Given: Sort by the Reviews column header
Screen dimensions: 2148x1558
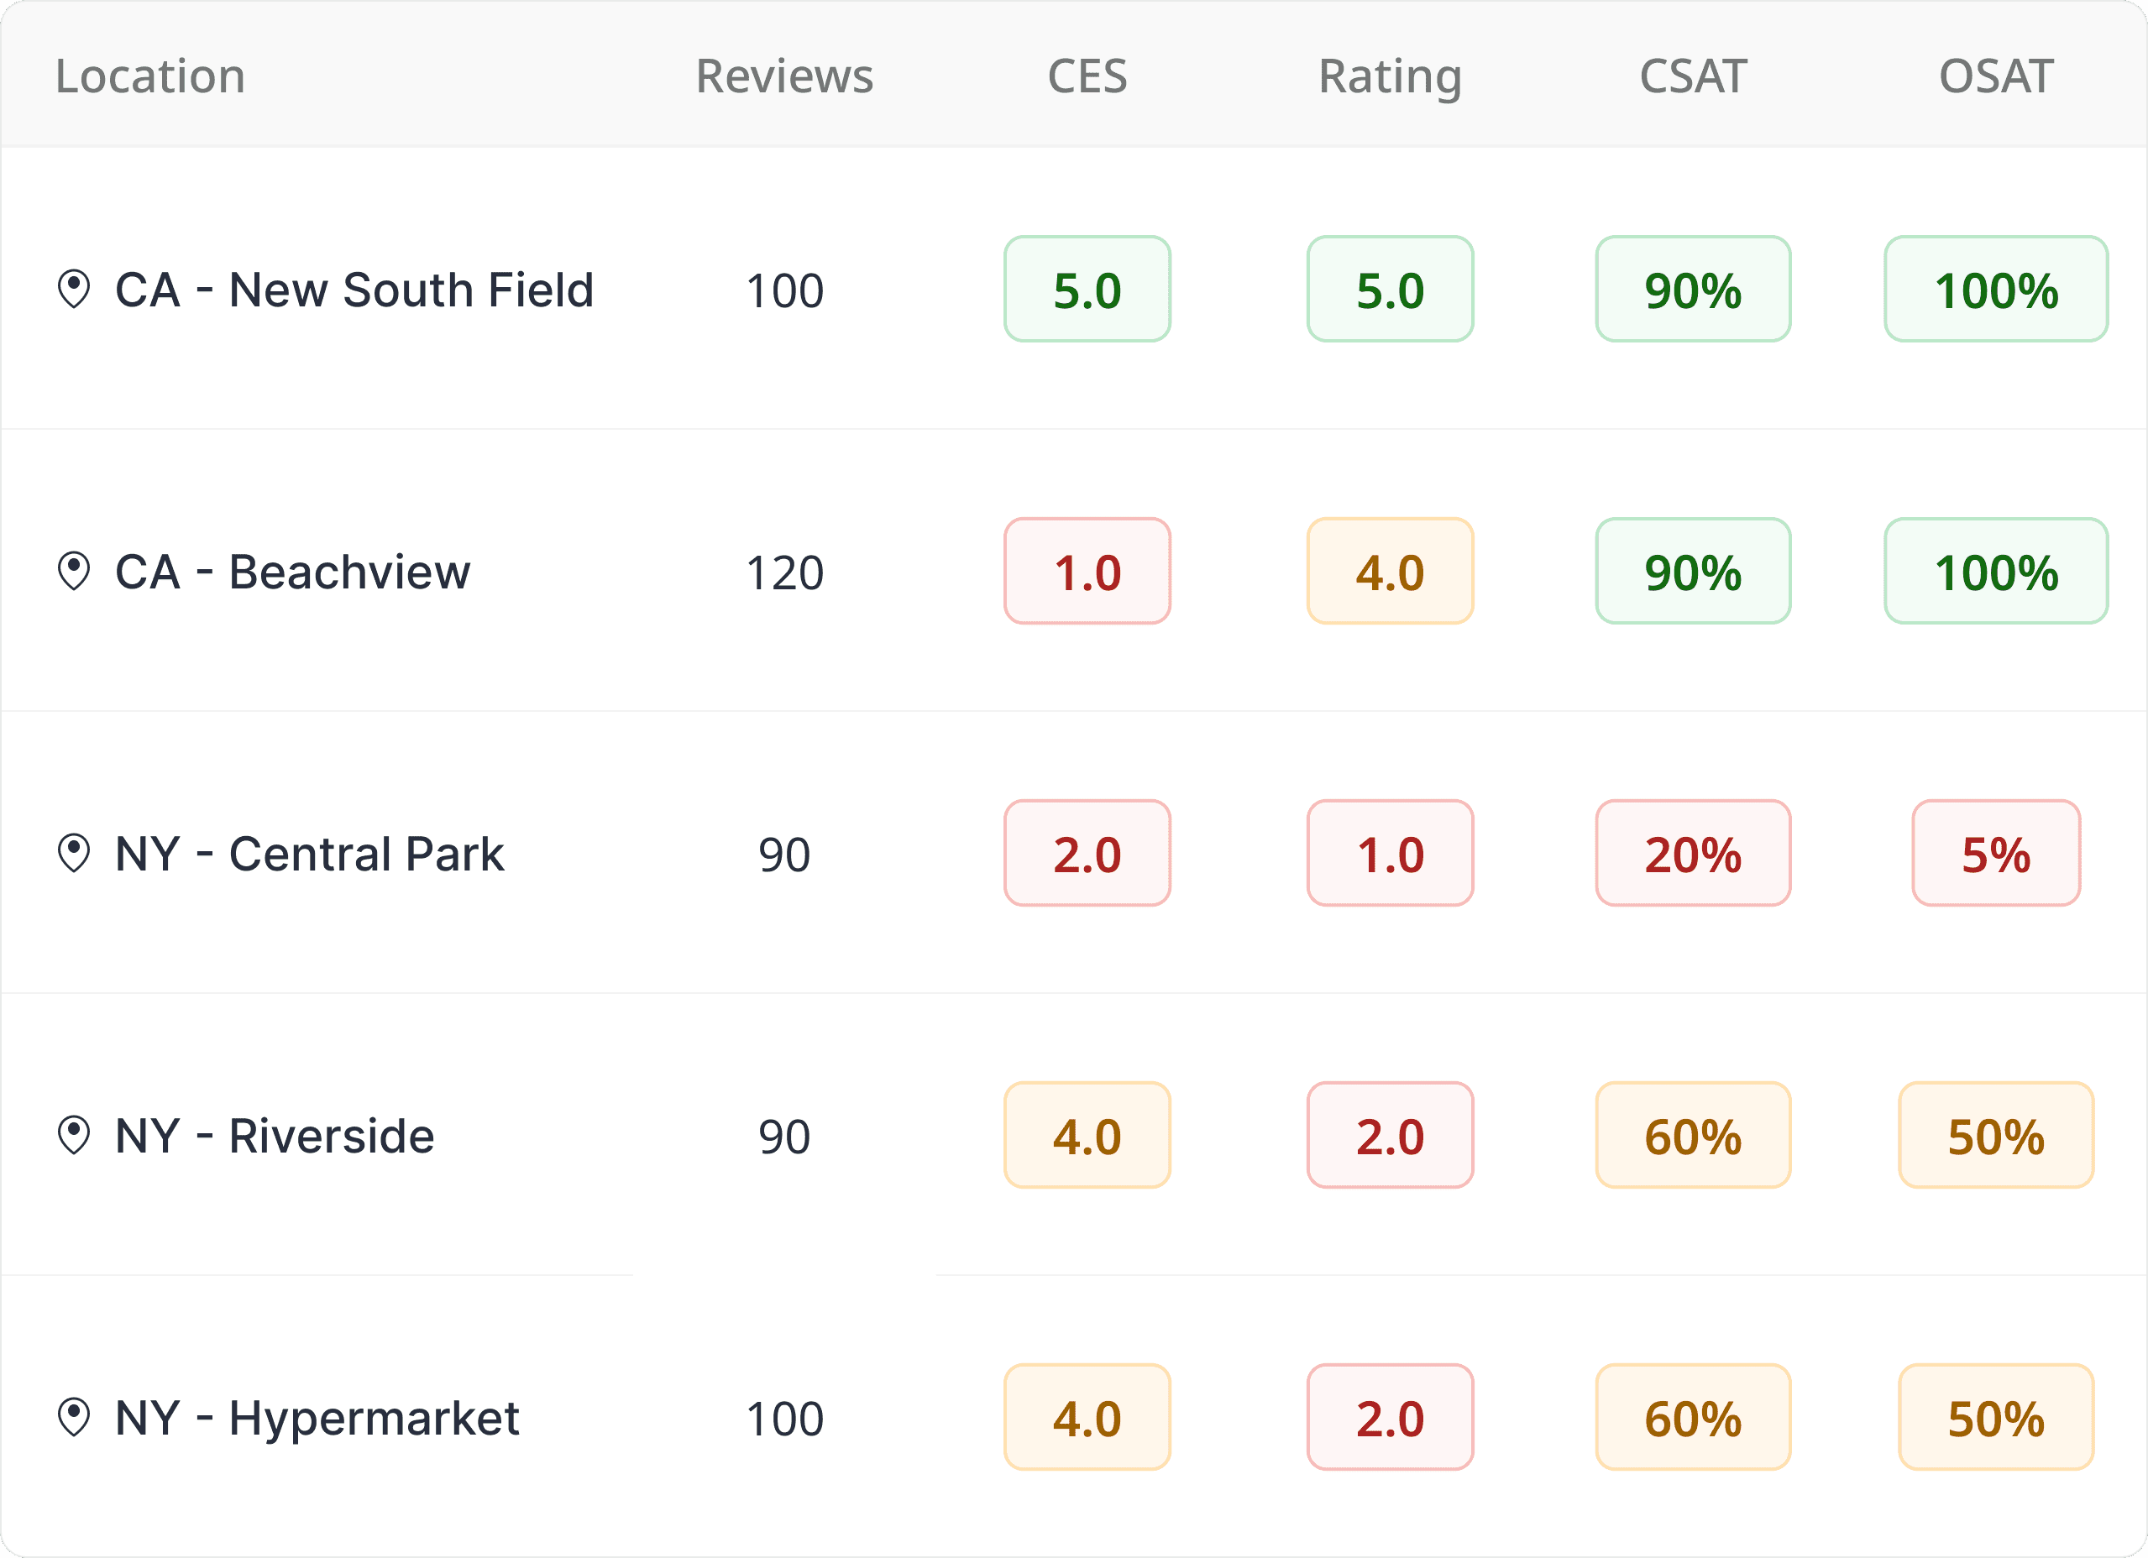Looking at the screenshot, I should pyautogui.click(x=784, y=76).
